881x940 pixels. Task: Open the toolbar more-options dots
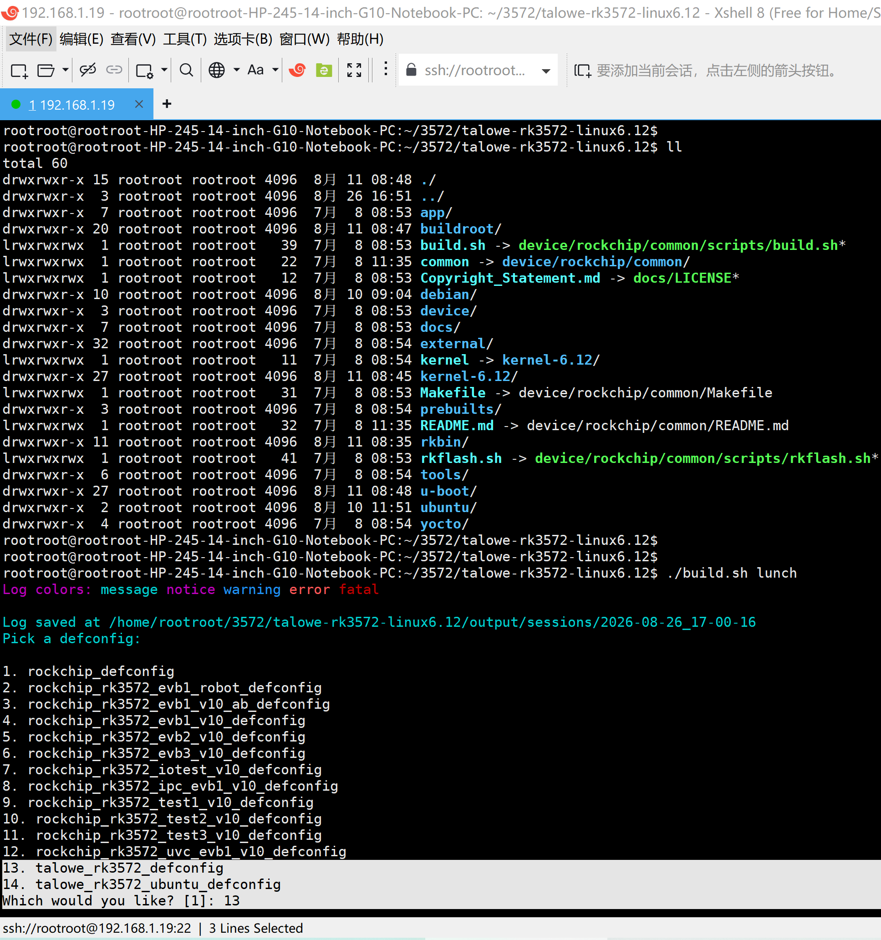click(386, 69)
